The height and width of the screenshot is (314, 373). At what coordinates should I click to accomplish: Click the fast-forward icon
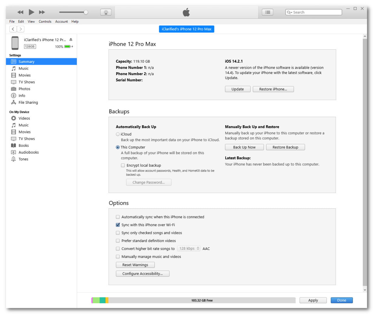point(42,12)
